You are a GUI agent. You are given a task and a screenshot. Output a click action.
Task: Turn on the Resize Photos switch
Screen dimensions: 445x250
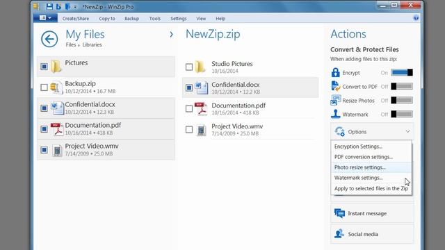[402, 100]
